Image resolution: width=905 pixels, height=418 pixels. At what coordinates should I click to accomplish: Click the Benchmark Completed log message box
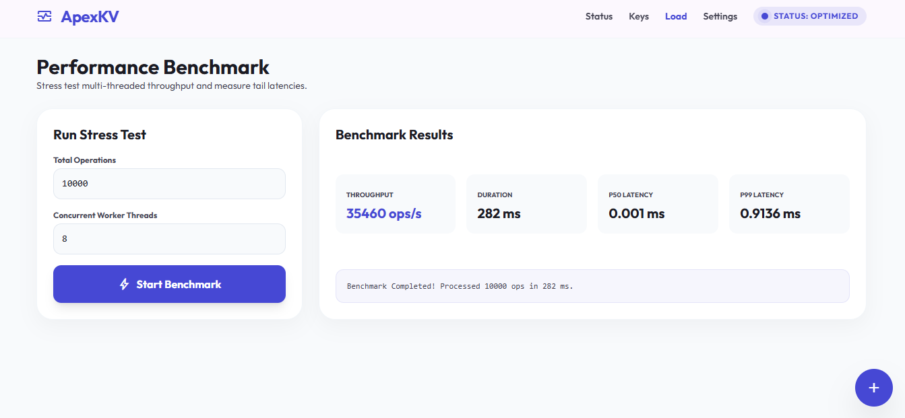click(592, 286)
